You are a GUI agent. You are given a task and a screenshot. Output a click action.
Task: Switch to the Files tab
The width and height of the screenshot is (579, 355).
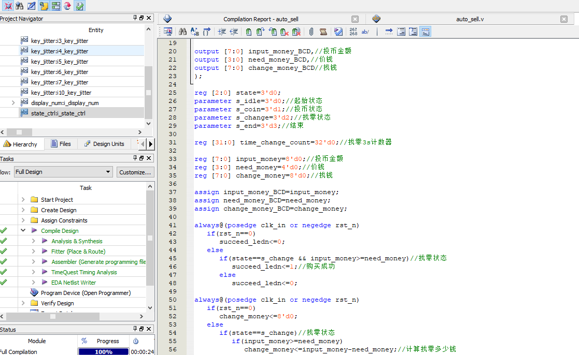coord(61,144)
